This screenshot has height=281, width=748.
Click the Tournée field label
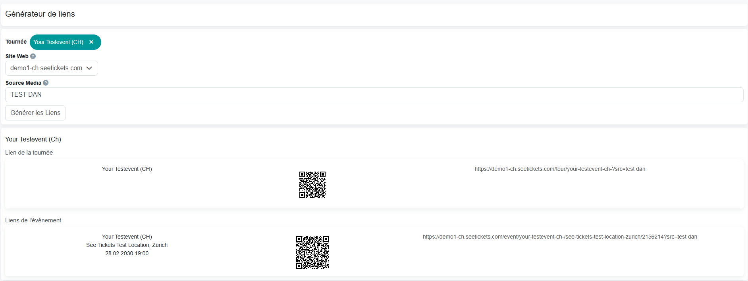(x=16, y=42)
